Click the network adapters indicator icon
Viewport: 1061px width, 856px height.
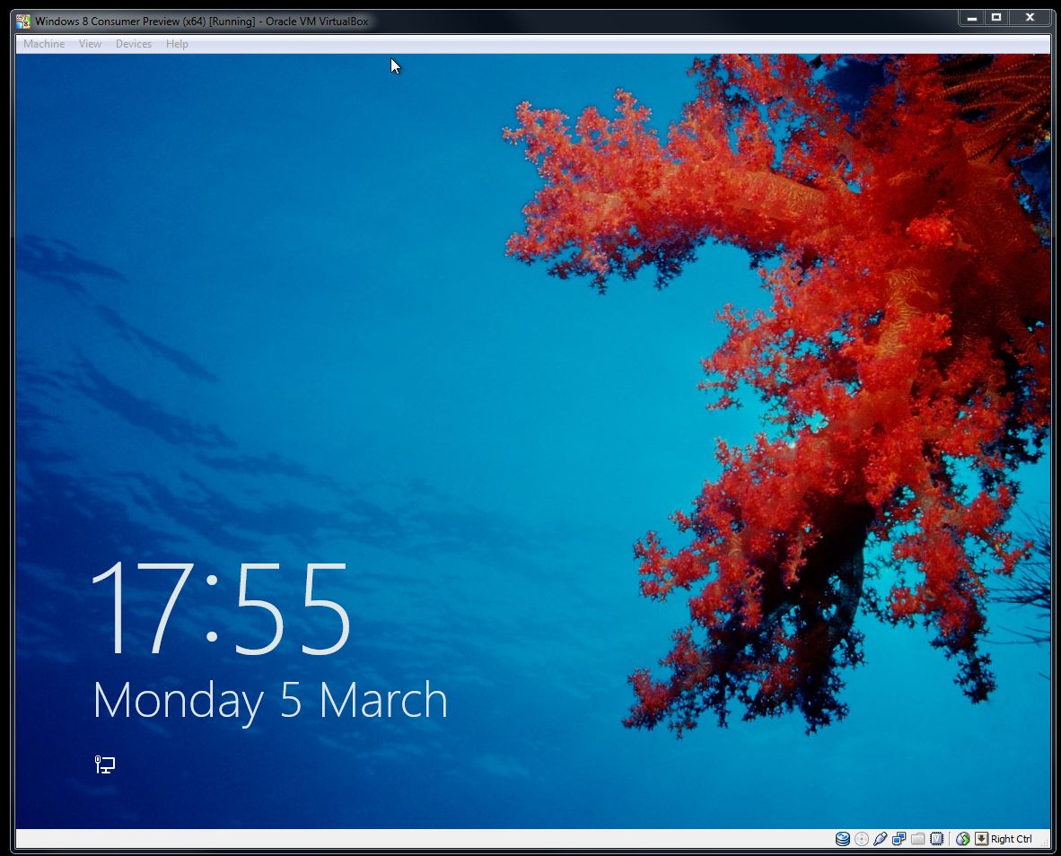[899, 839]
